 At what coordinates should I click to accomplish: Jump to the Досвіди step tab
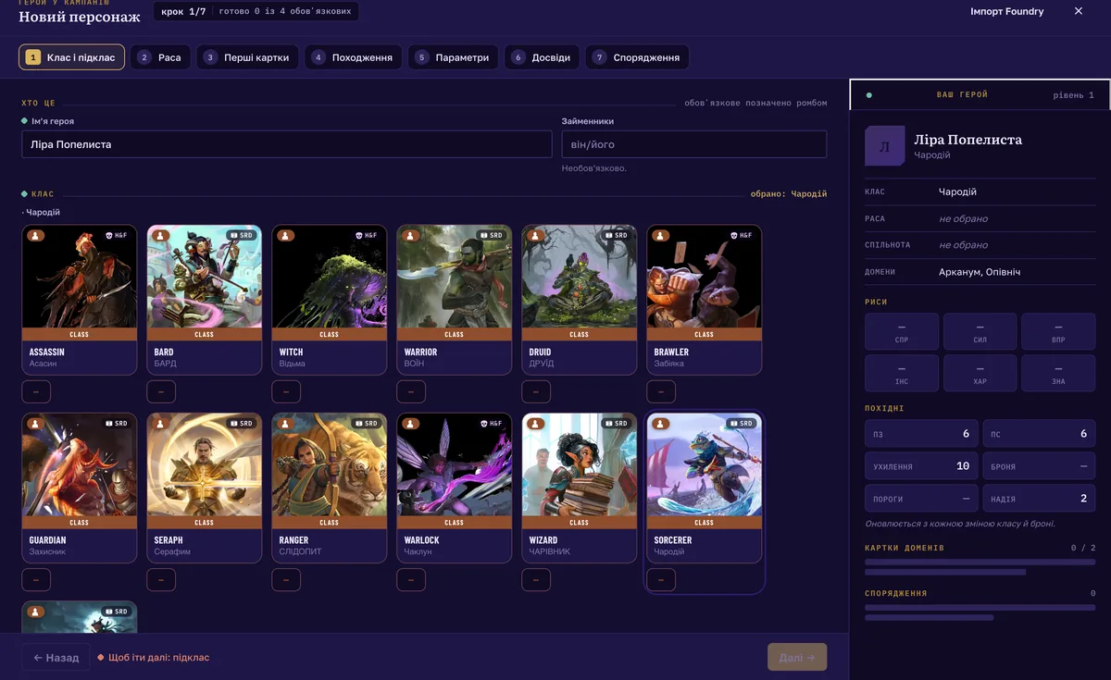tap(542, 57)
